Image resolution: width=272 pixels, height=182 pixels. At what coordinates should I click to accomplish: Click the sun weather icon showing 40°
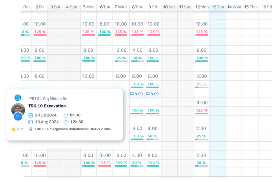(x=14, y=129)
